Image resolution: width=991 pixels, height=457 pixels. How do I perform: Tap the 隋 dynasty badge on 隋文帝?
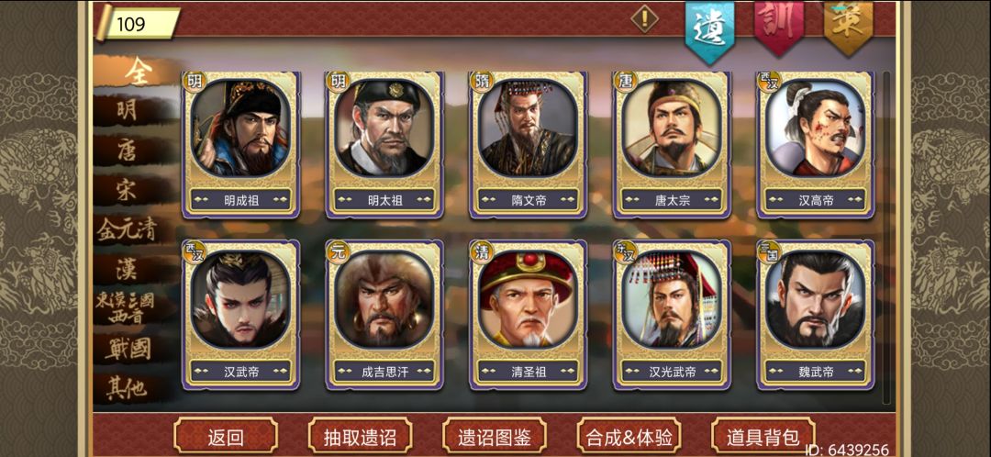[480, 82]
